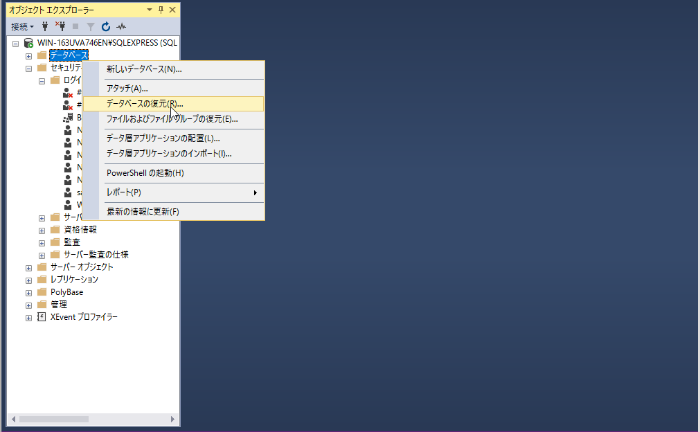Select the PolyBase folder in the tree
This screenshot has width=700, height=432.
click(x=66, y=292)
